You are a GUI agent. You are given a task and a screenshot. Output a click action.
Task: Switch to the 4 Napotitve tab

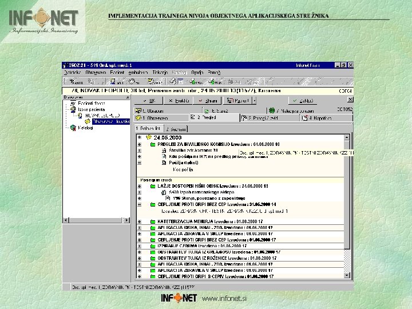pos(326,118)
